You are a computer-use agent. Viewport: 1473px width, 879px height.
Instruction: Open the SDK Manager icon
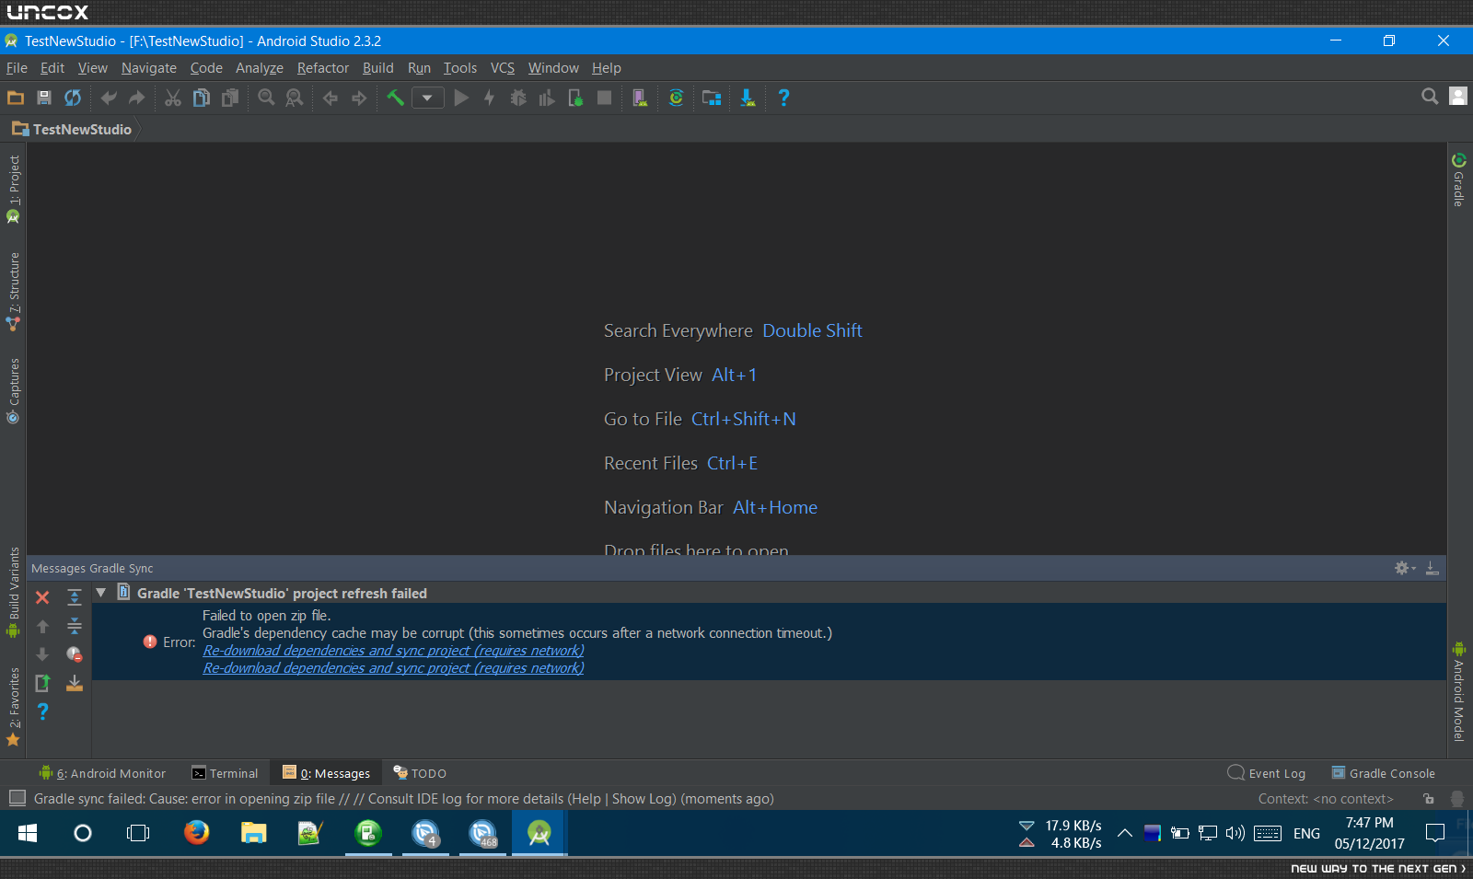click(x=748, y=98)
